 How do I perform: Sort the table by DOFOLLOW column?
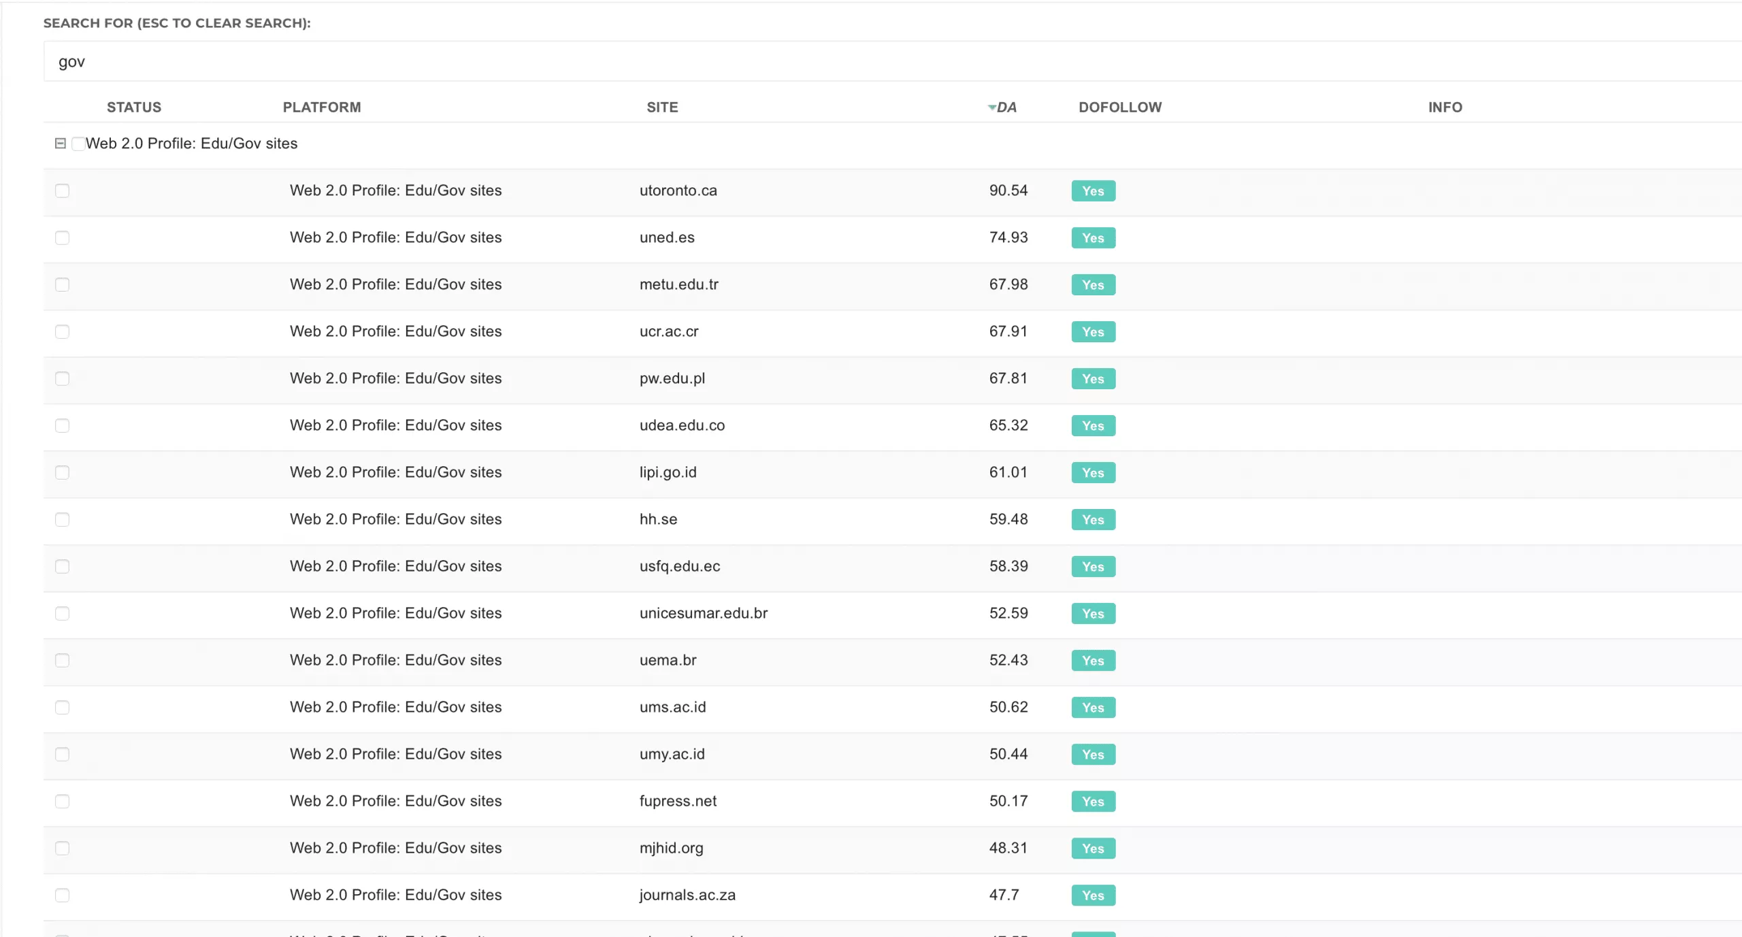[x=1120, y=108]
